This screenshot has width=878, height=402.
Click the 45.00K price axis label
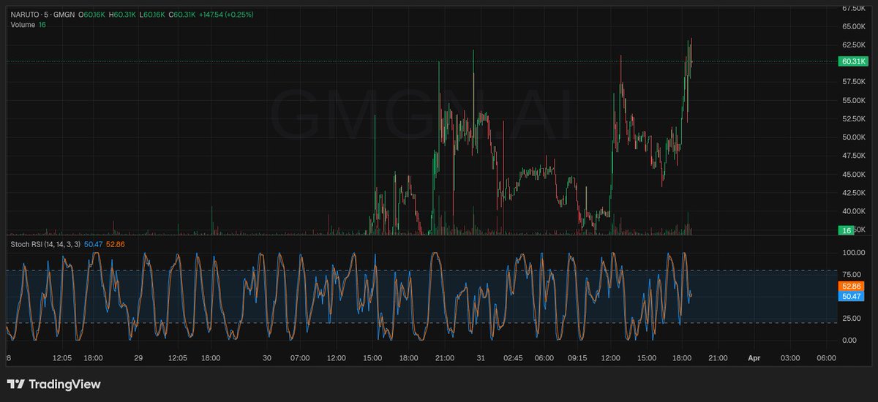854,175
